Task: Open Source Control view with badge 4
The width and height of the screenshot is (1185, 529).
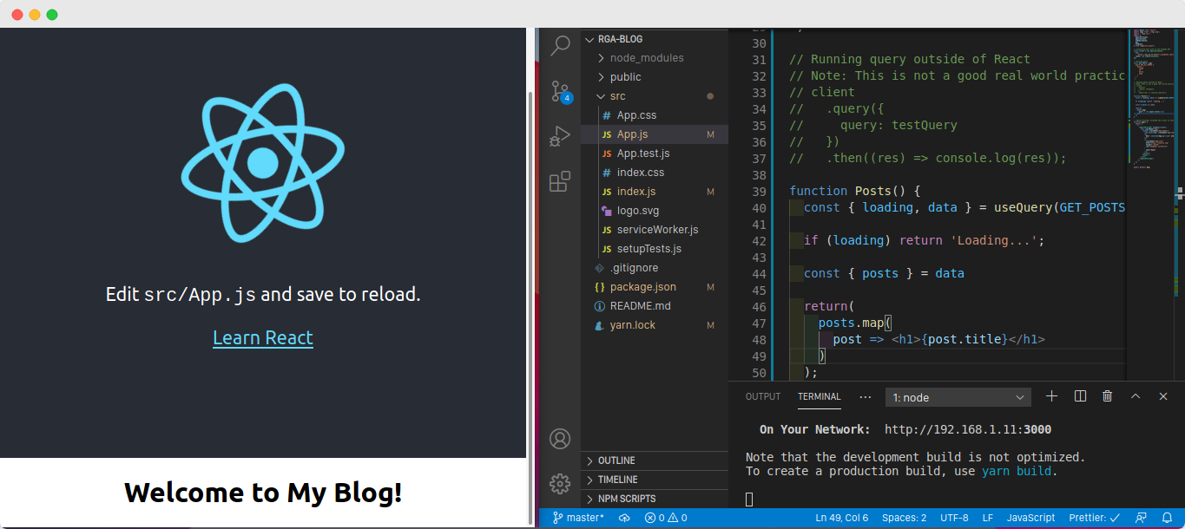Action: point(560,92)
